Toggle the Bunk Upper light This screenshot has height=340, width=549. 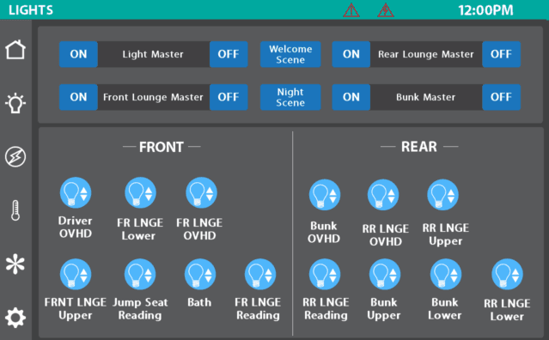click(385, 274)
